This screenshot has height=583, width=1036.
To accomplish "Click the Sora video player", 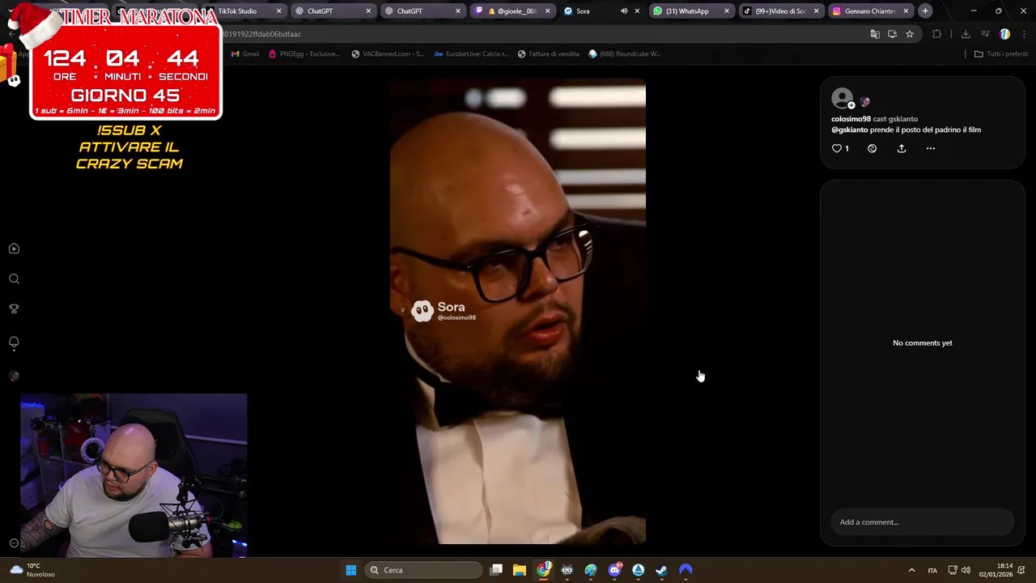I will [x=518, y=312].
